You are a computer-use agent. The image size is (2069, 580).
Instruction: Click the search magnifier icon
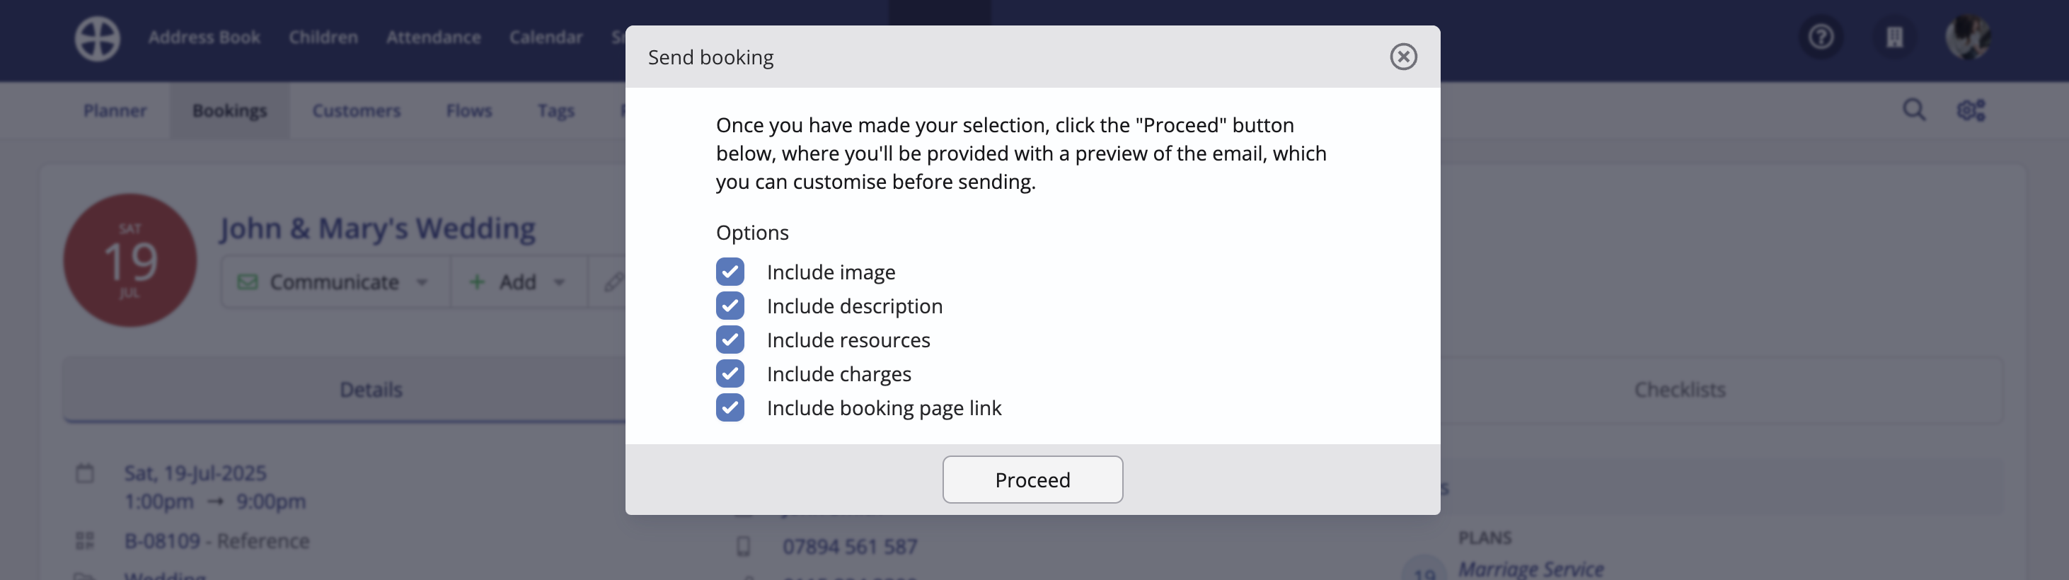click(1914, 109)
